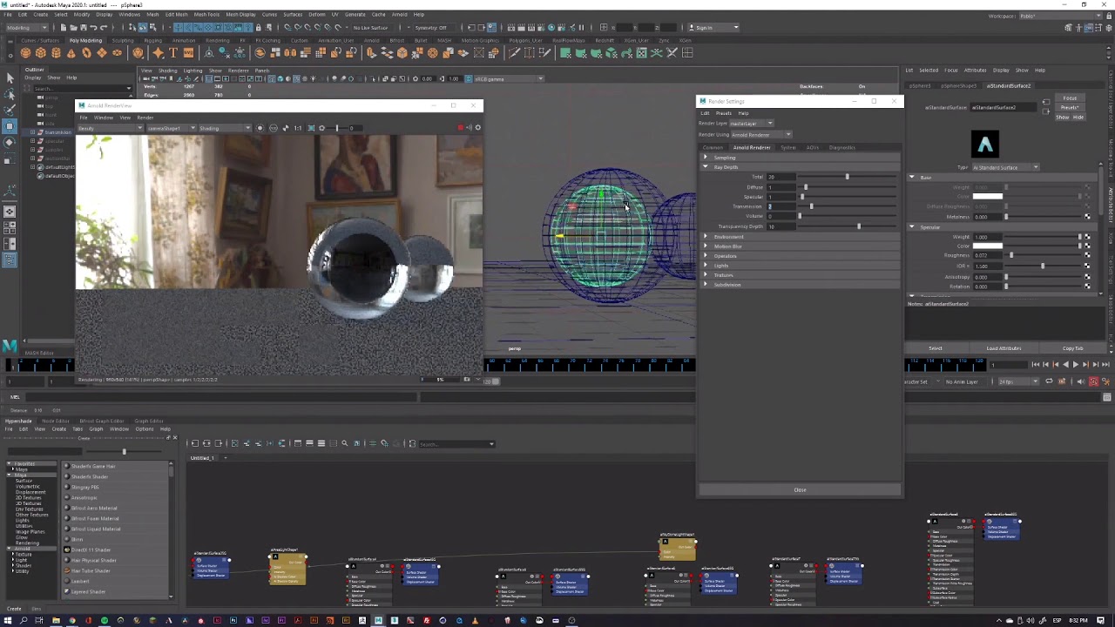Viewport: 1115px width, 627px height.
Task: Open the Mesh Tools menu
Action: pyautogui.click(x=206, y=14)
